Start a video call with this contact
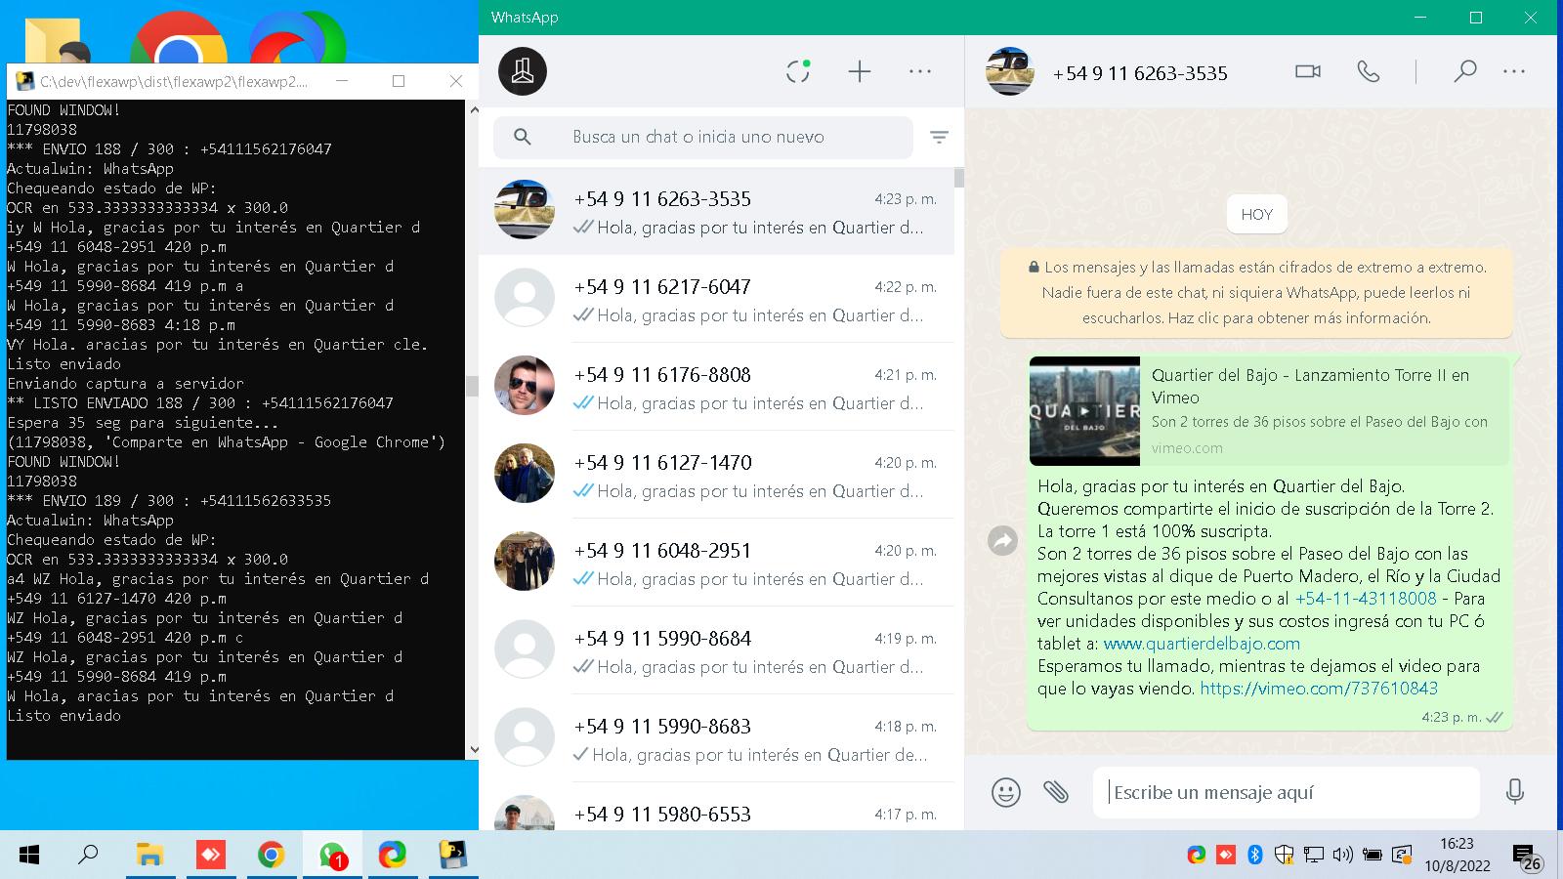 (x=1308, y=71)
